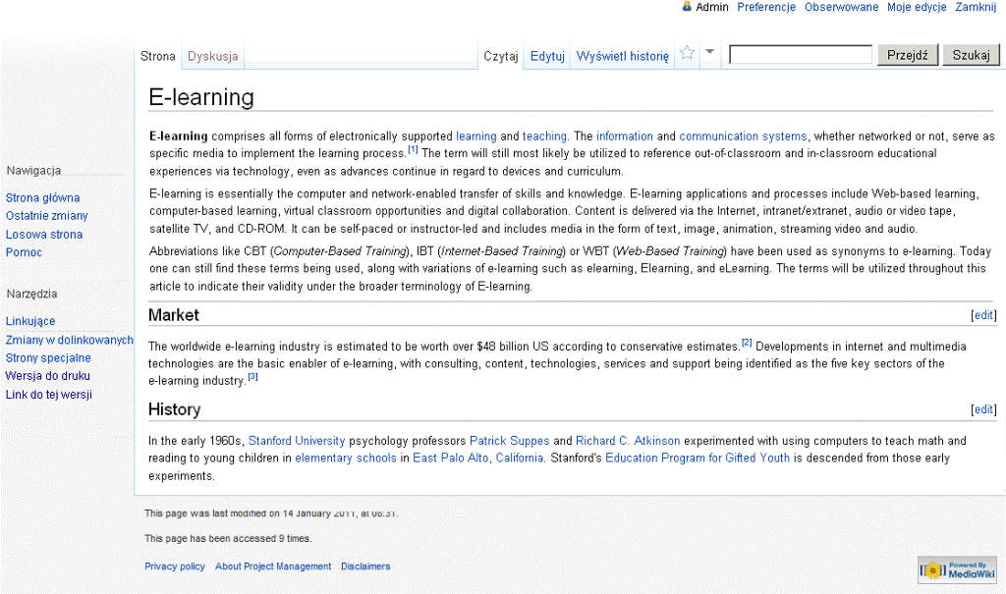Click the Admin user icon
Screen dimensions: 1006x594
click(687, 7)
